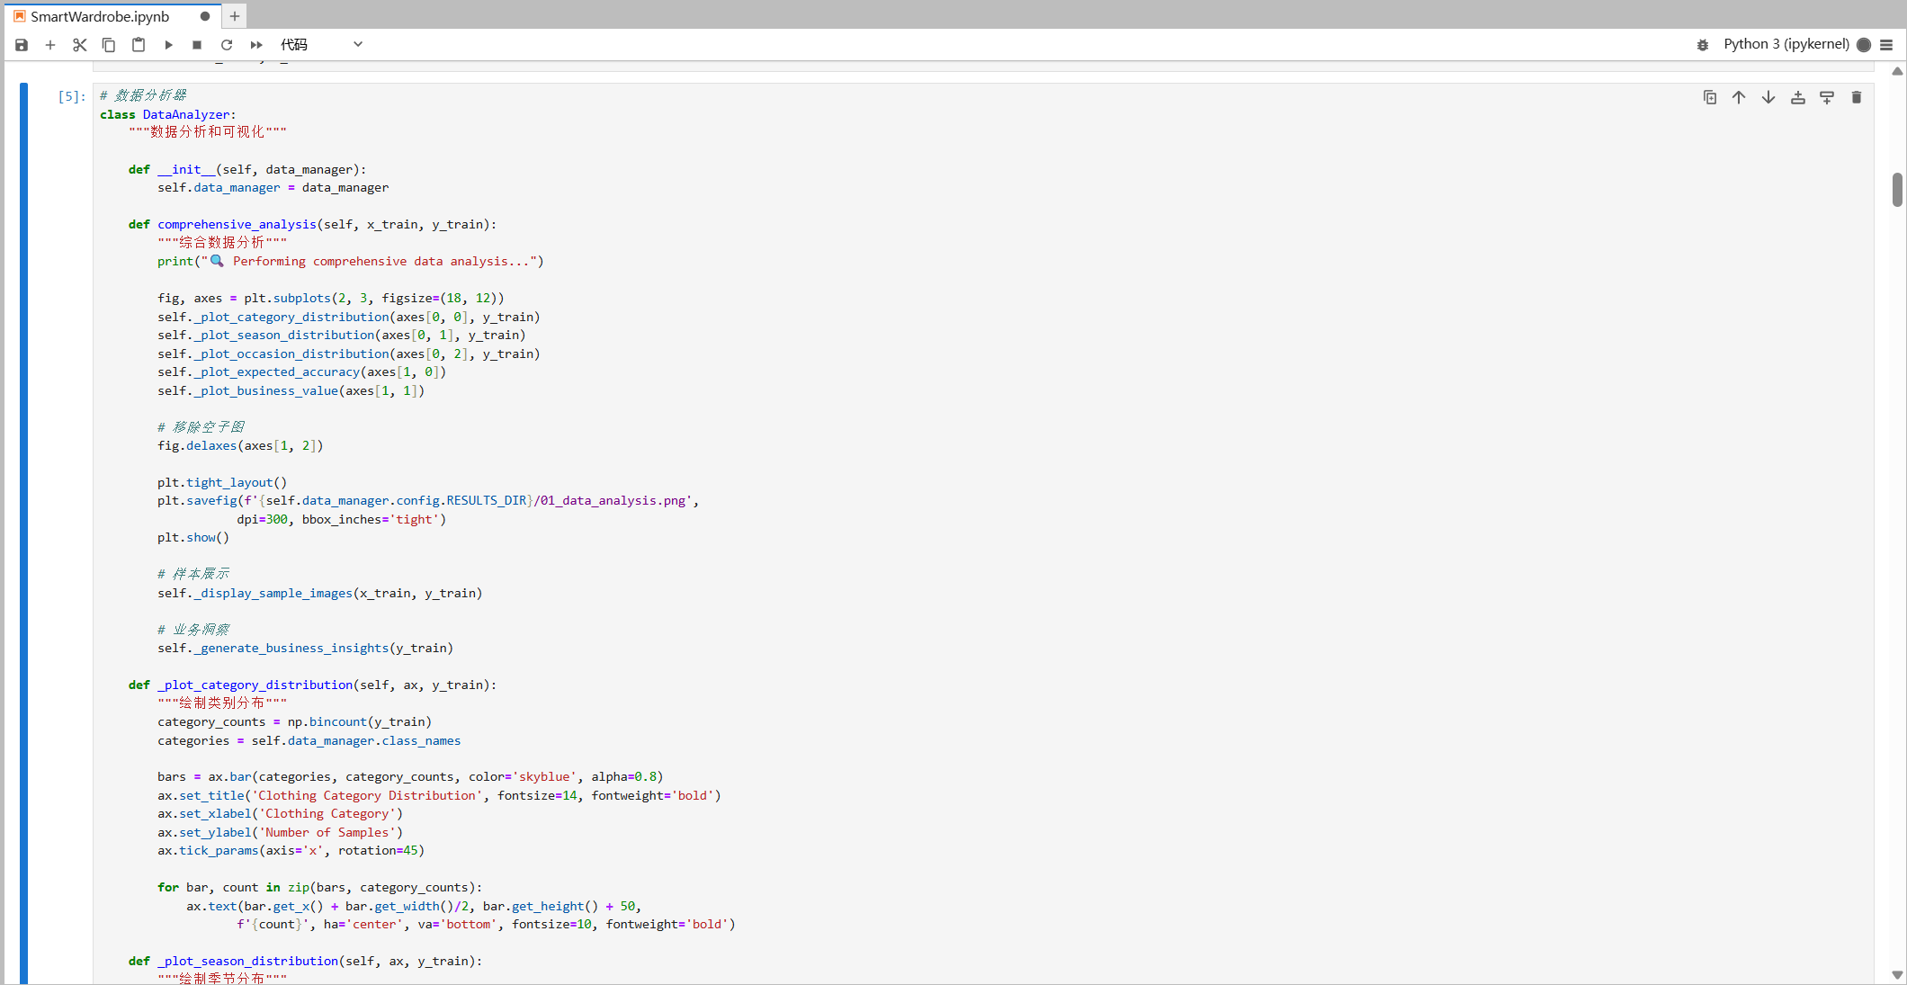1907x985 pixels.
Task: Move cell down with arrow icon
Action: [x=1768, y=97]
